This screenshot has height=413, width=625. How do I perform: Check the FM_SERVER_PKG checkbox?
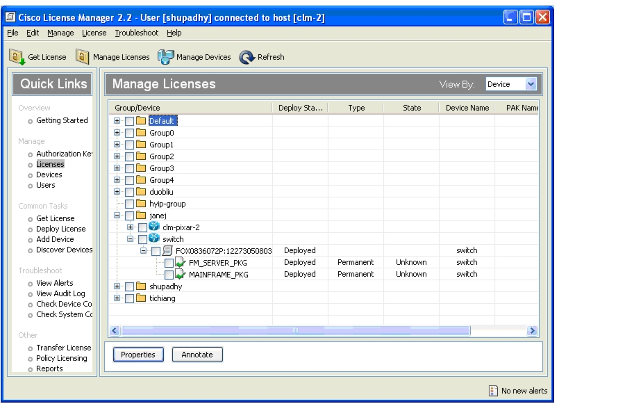click(169, 263)
